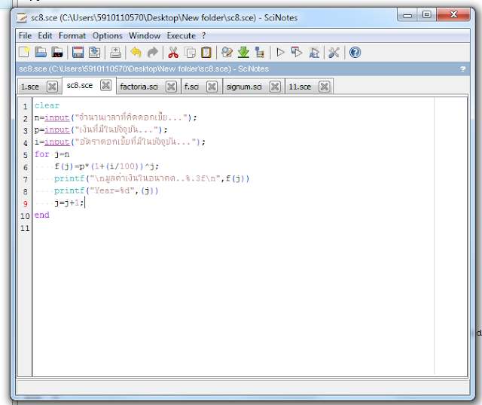Redo the last undone edit
This screenshot has height=405, width=482.
coord(152,52)
